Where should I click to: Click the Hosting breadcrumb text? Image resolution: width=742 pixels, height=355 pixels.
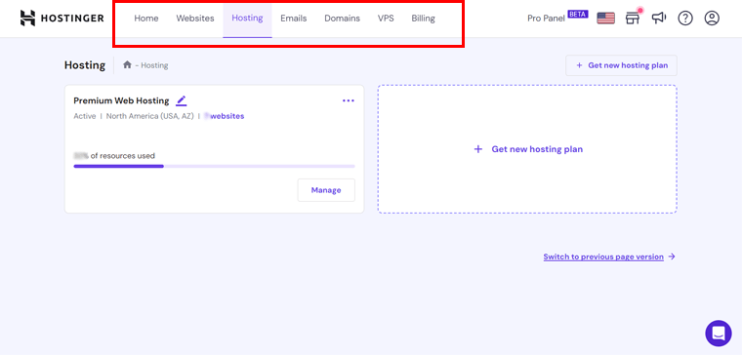pos(154,65)
